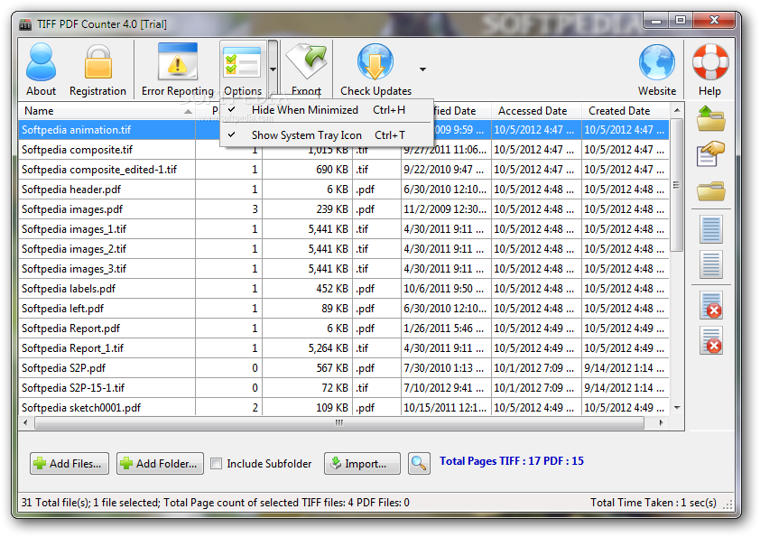Click the plain open folder icon in sidebar

711,191
